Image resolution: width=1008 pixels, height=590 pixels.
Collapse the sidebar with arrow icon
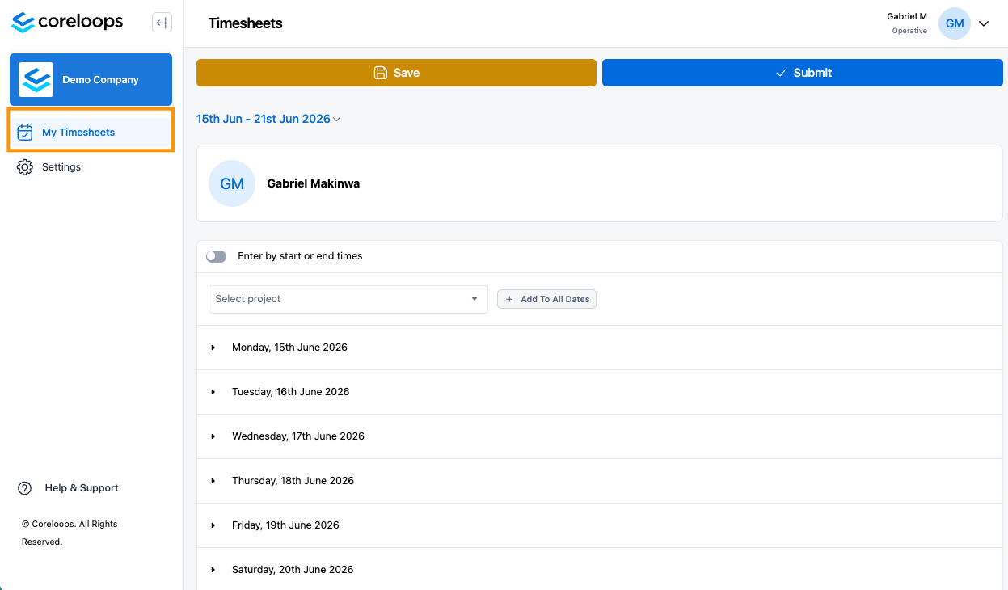[x=162, y=23]
